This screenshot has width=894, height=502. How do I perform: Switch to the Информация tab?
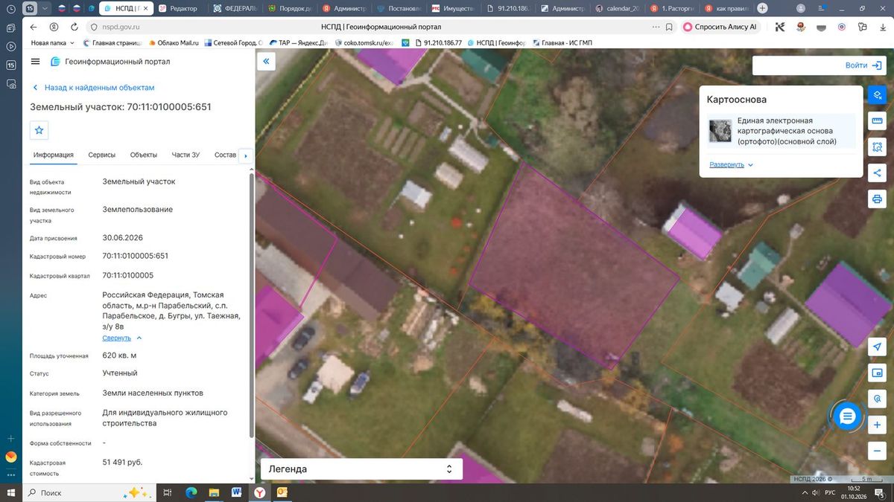[53, 155]
